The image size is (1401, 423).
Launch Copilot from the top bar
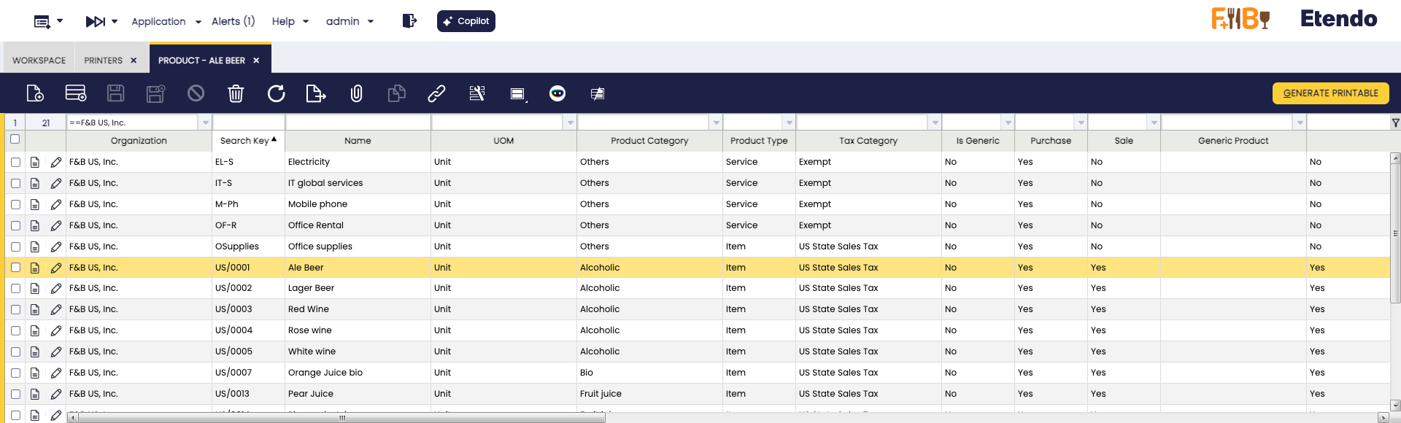[466, 21]
